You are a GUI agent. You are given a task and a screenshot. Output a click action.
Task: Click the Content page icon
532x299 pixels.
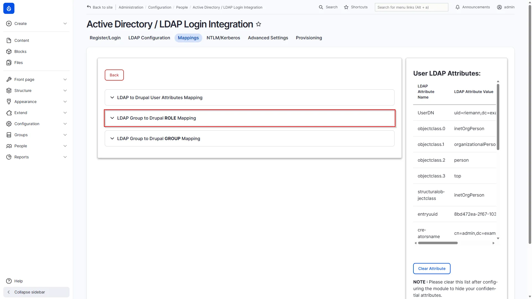9,40
